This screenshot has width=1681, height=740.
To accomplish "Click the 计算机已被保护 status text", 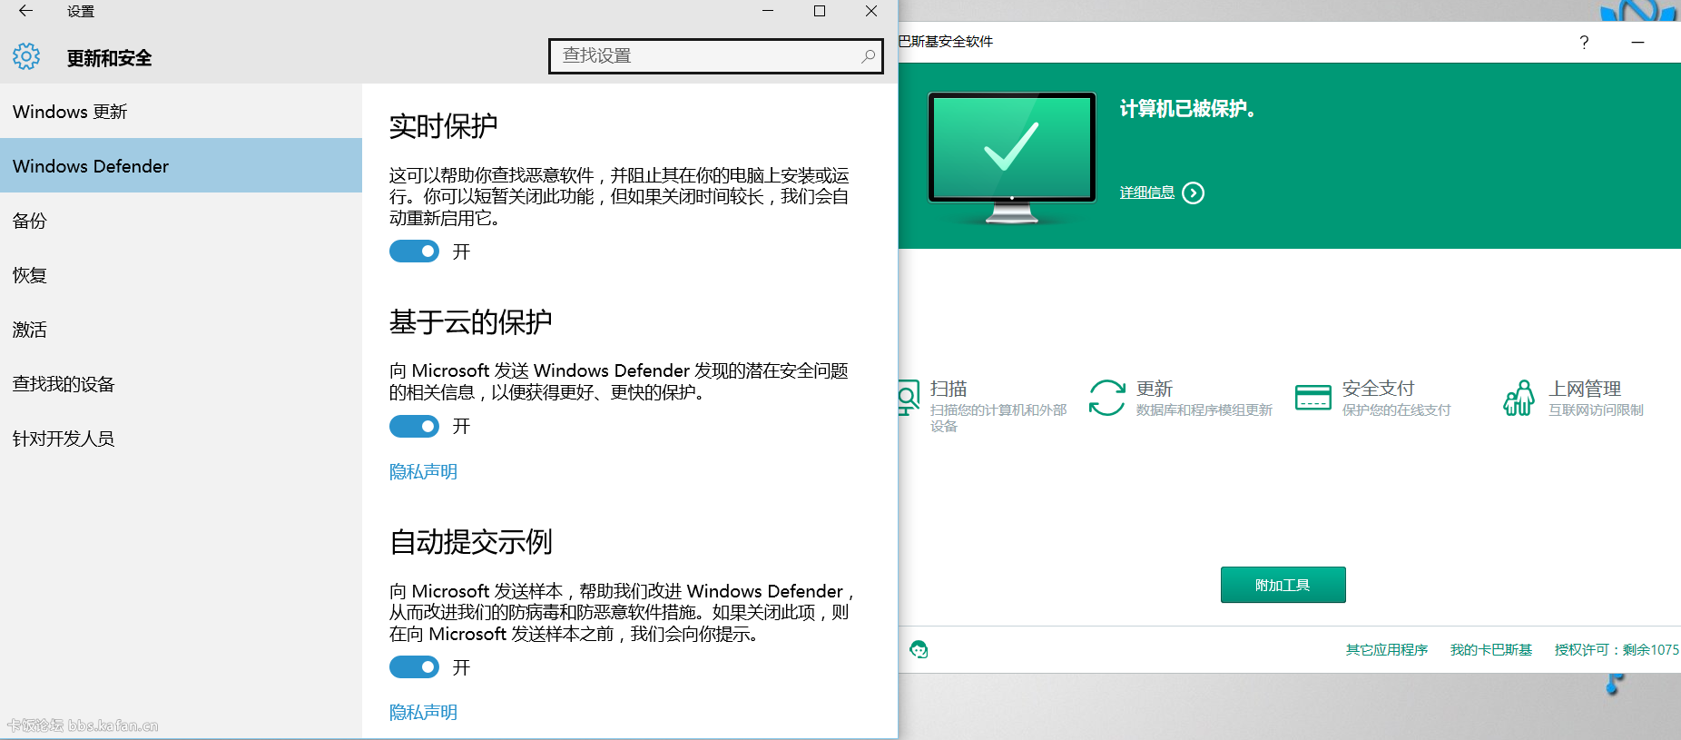I will (x=1187, y=109).
